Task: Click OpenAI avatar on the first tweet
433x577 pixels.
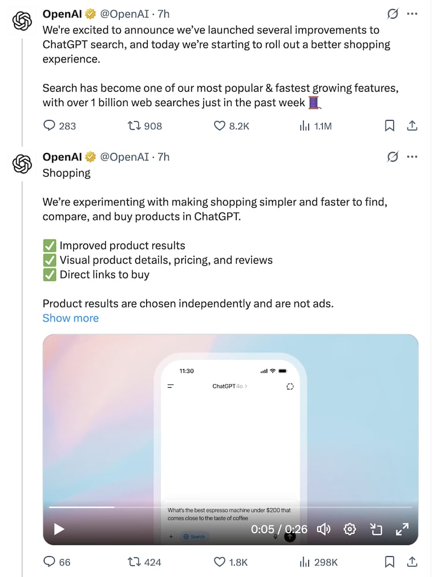Action: 22,21
